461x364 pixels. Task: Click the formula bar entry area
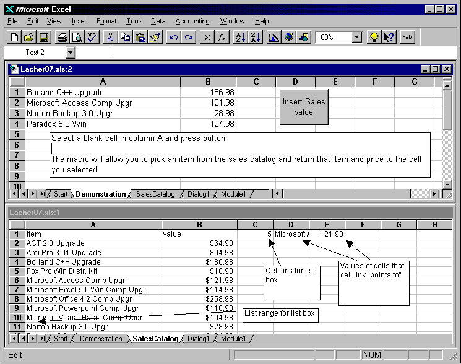tap(285, 53)
